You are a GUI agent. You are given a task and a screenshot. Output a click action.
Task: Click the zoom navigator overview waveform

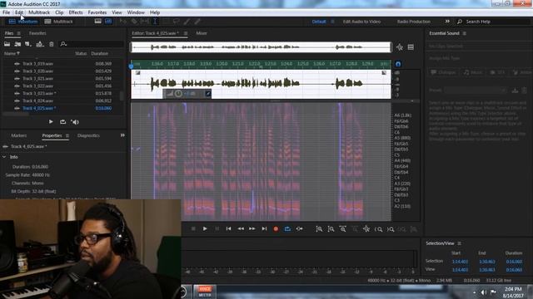[261, 47]
